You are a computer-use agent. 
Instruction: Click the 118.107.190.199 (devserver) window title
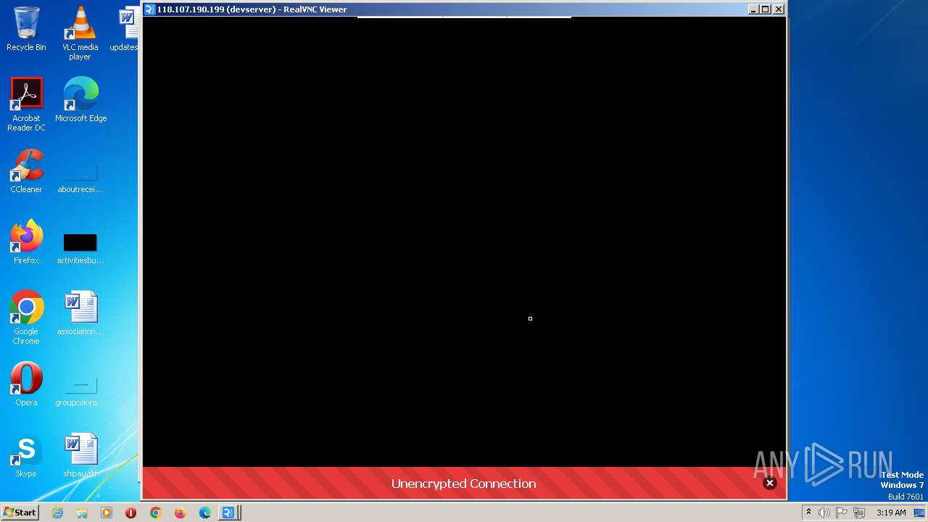[x=252, y=9]
